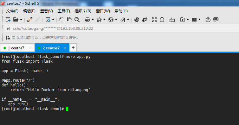This screenshot has height=125, width=239.
Task: Open the 窗口(W) menu
Action: (x=103, y=11)
